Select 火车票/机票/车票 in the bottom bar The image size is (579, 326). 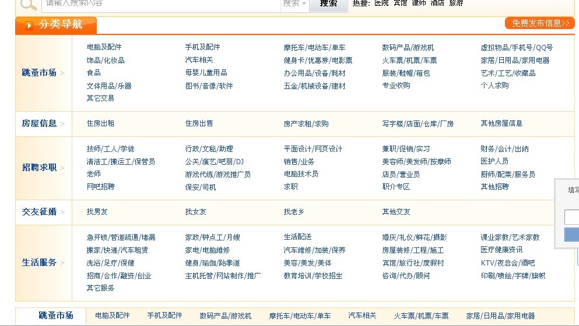point(421,316)
